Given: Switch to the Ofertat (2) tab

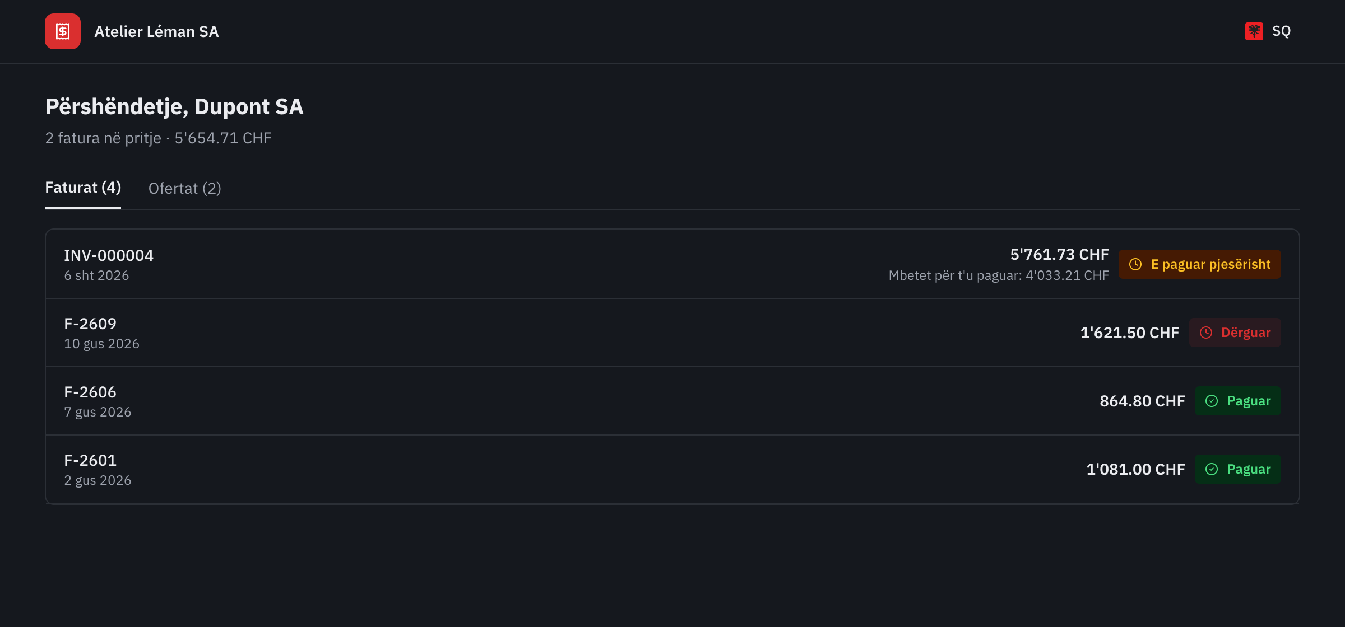Looking at the screenshot, I should click(x=185, y=188).
